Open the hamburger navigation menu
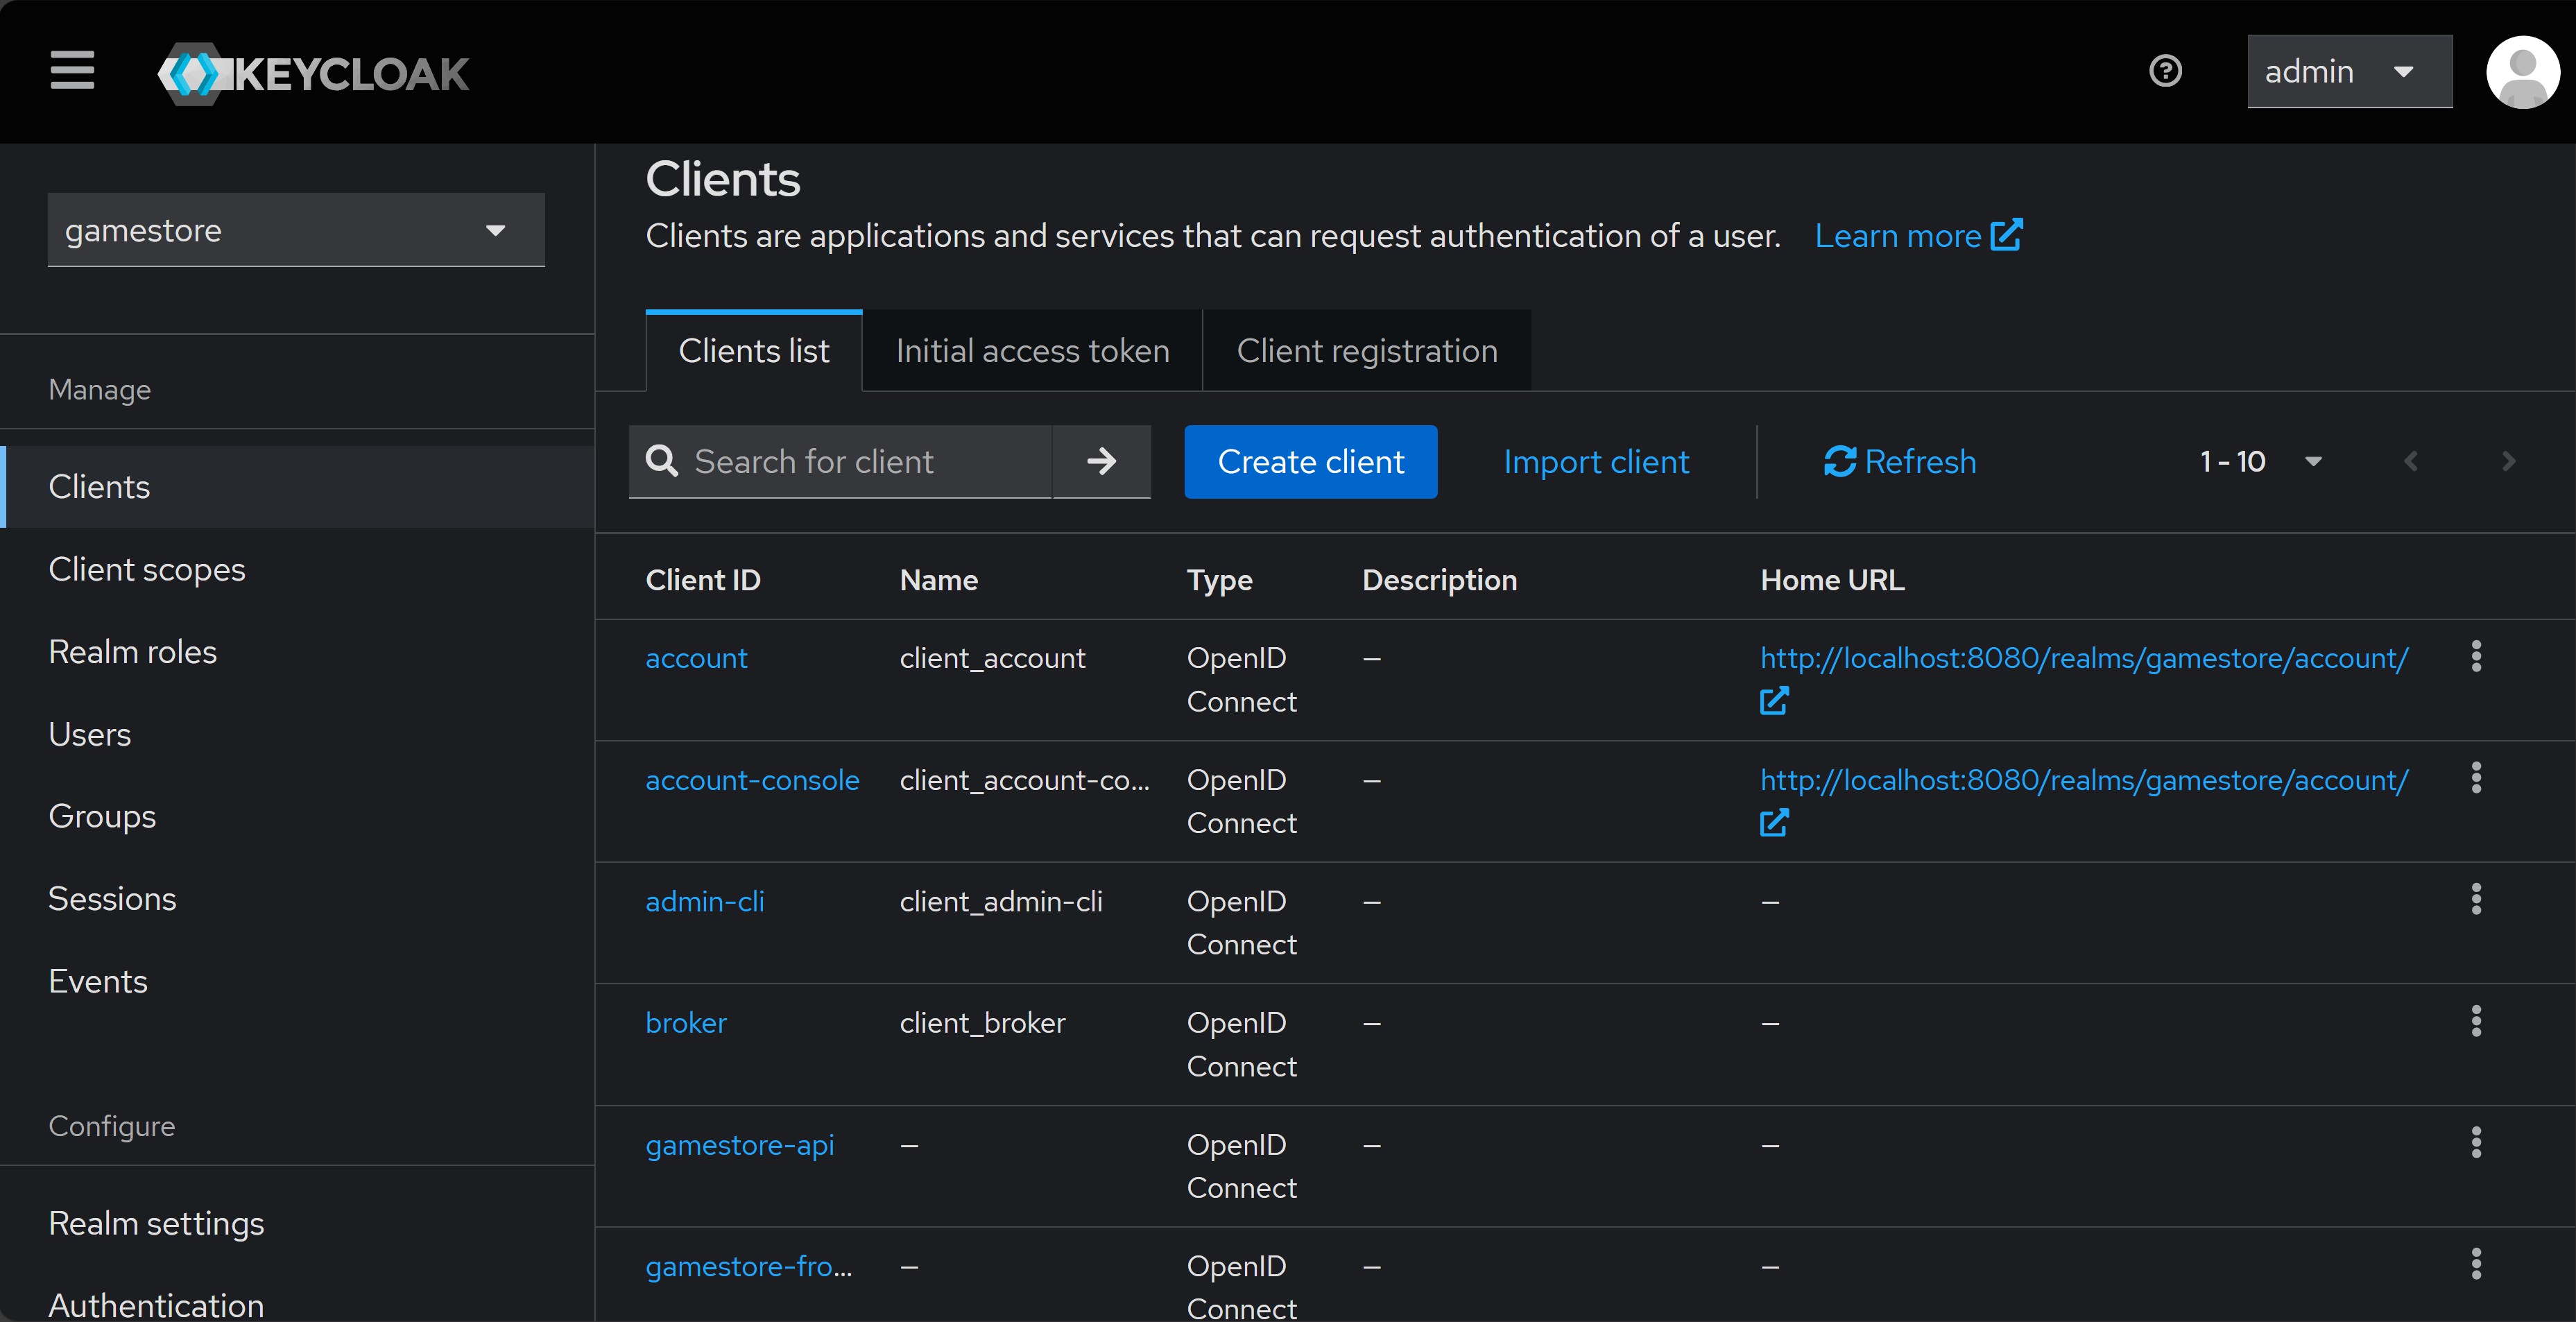This screenshot has width=2576, height=1322. coord(72,70)
